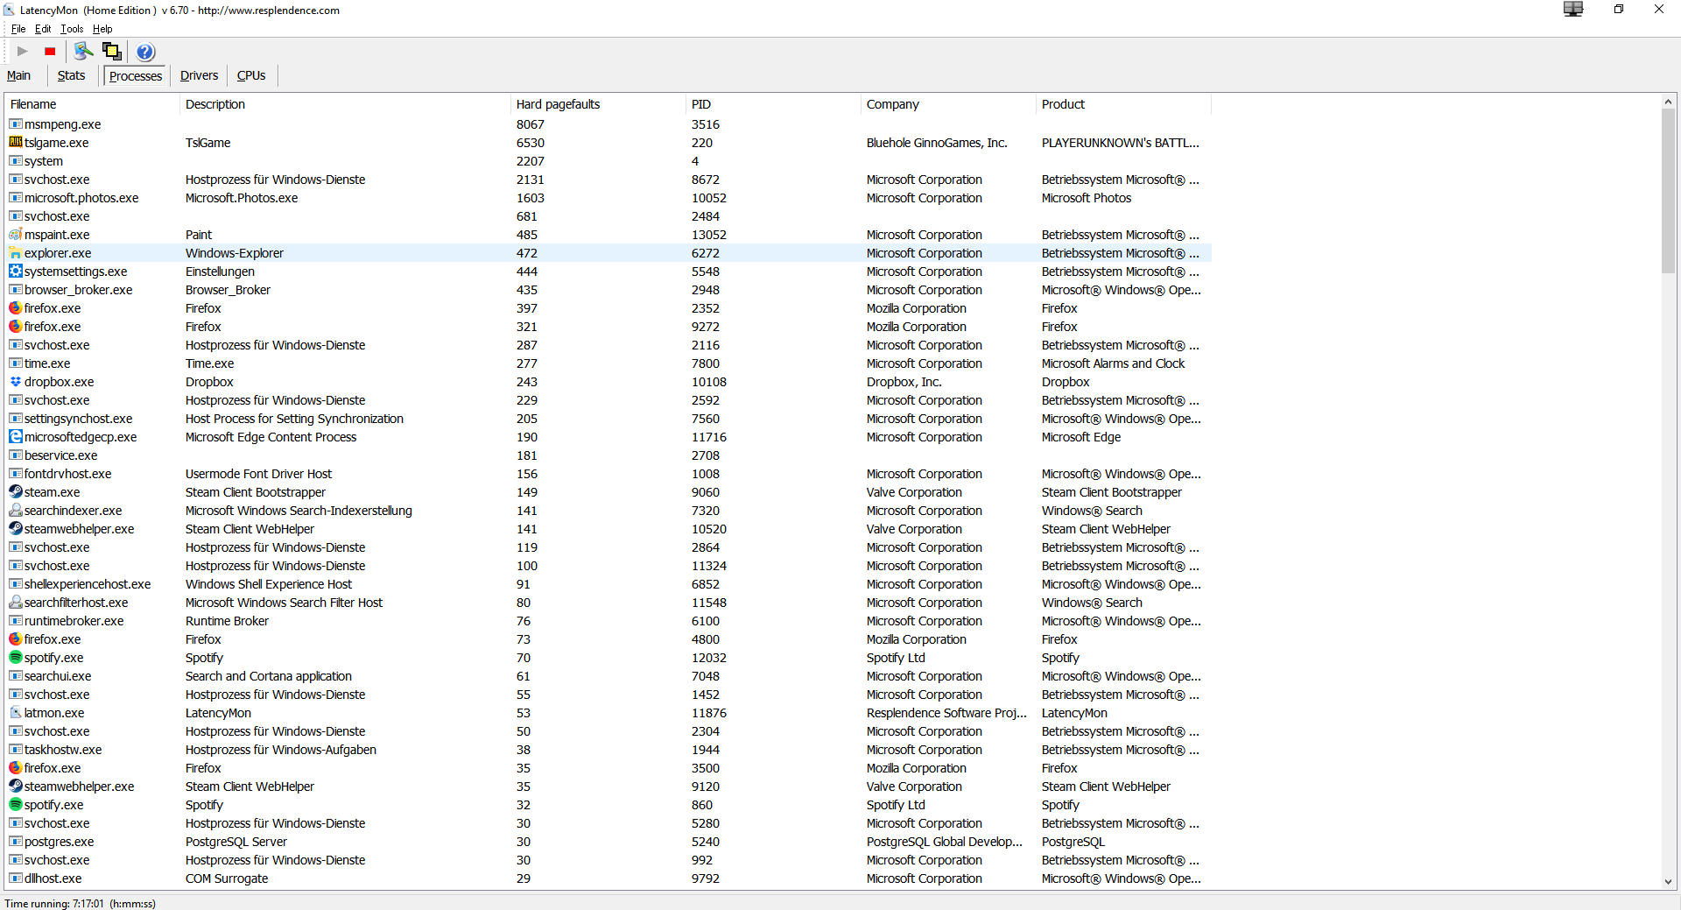Open the Help menu
1681x910 pixels.
(102, 29)
